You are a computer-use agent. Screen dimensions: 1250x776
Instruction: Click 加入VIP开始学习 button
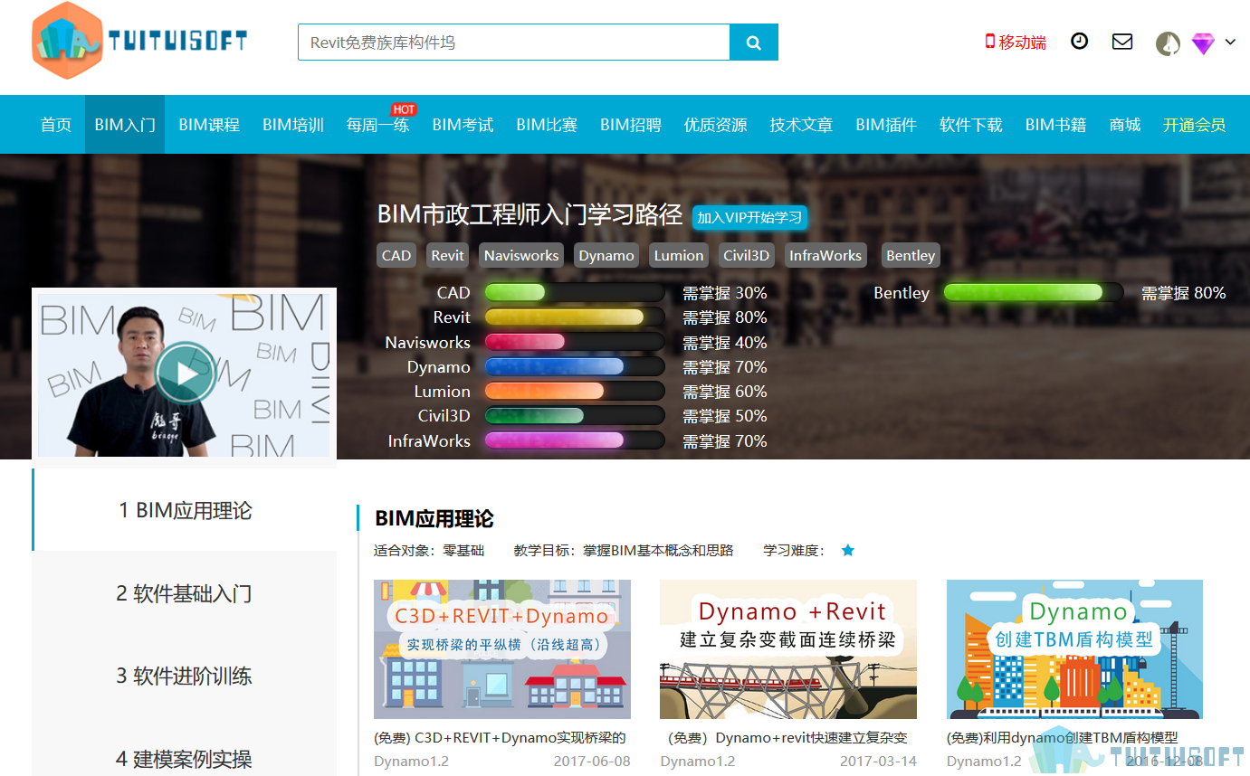point(749,218)
